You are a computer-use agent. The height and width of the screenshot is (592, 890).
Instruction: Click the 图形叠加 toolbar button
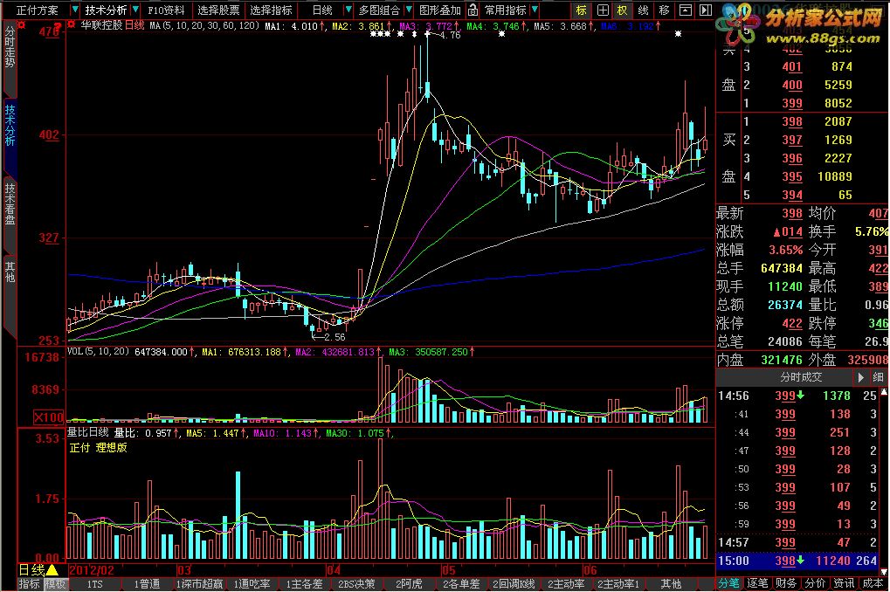440,10
